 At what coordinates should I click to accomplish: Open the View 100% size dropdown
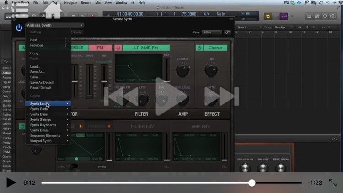(x=212, y=32)
